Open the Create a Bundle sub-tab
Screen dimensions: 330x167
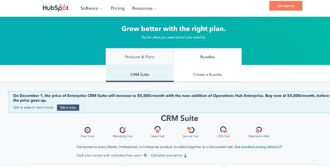208,74
